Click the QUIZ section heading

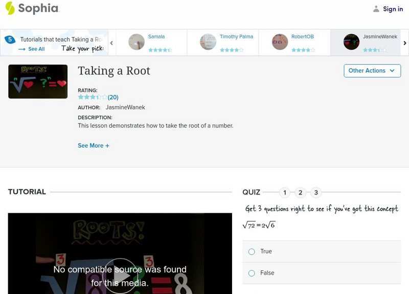[251, 192]
